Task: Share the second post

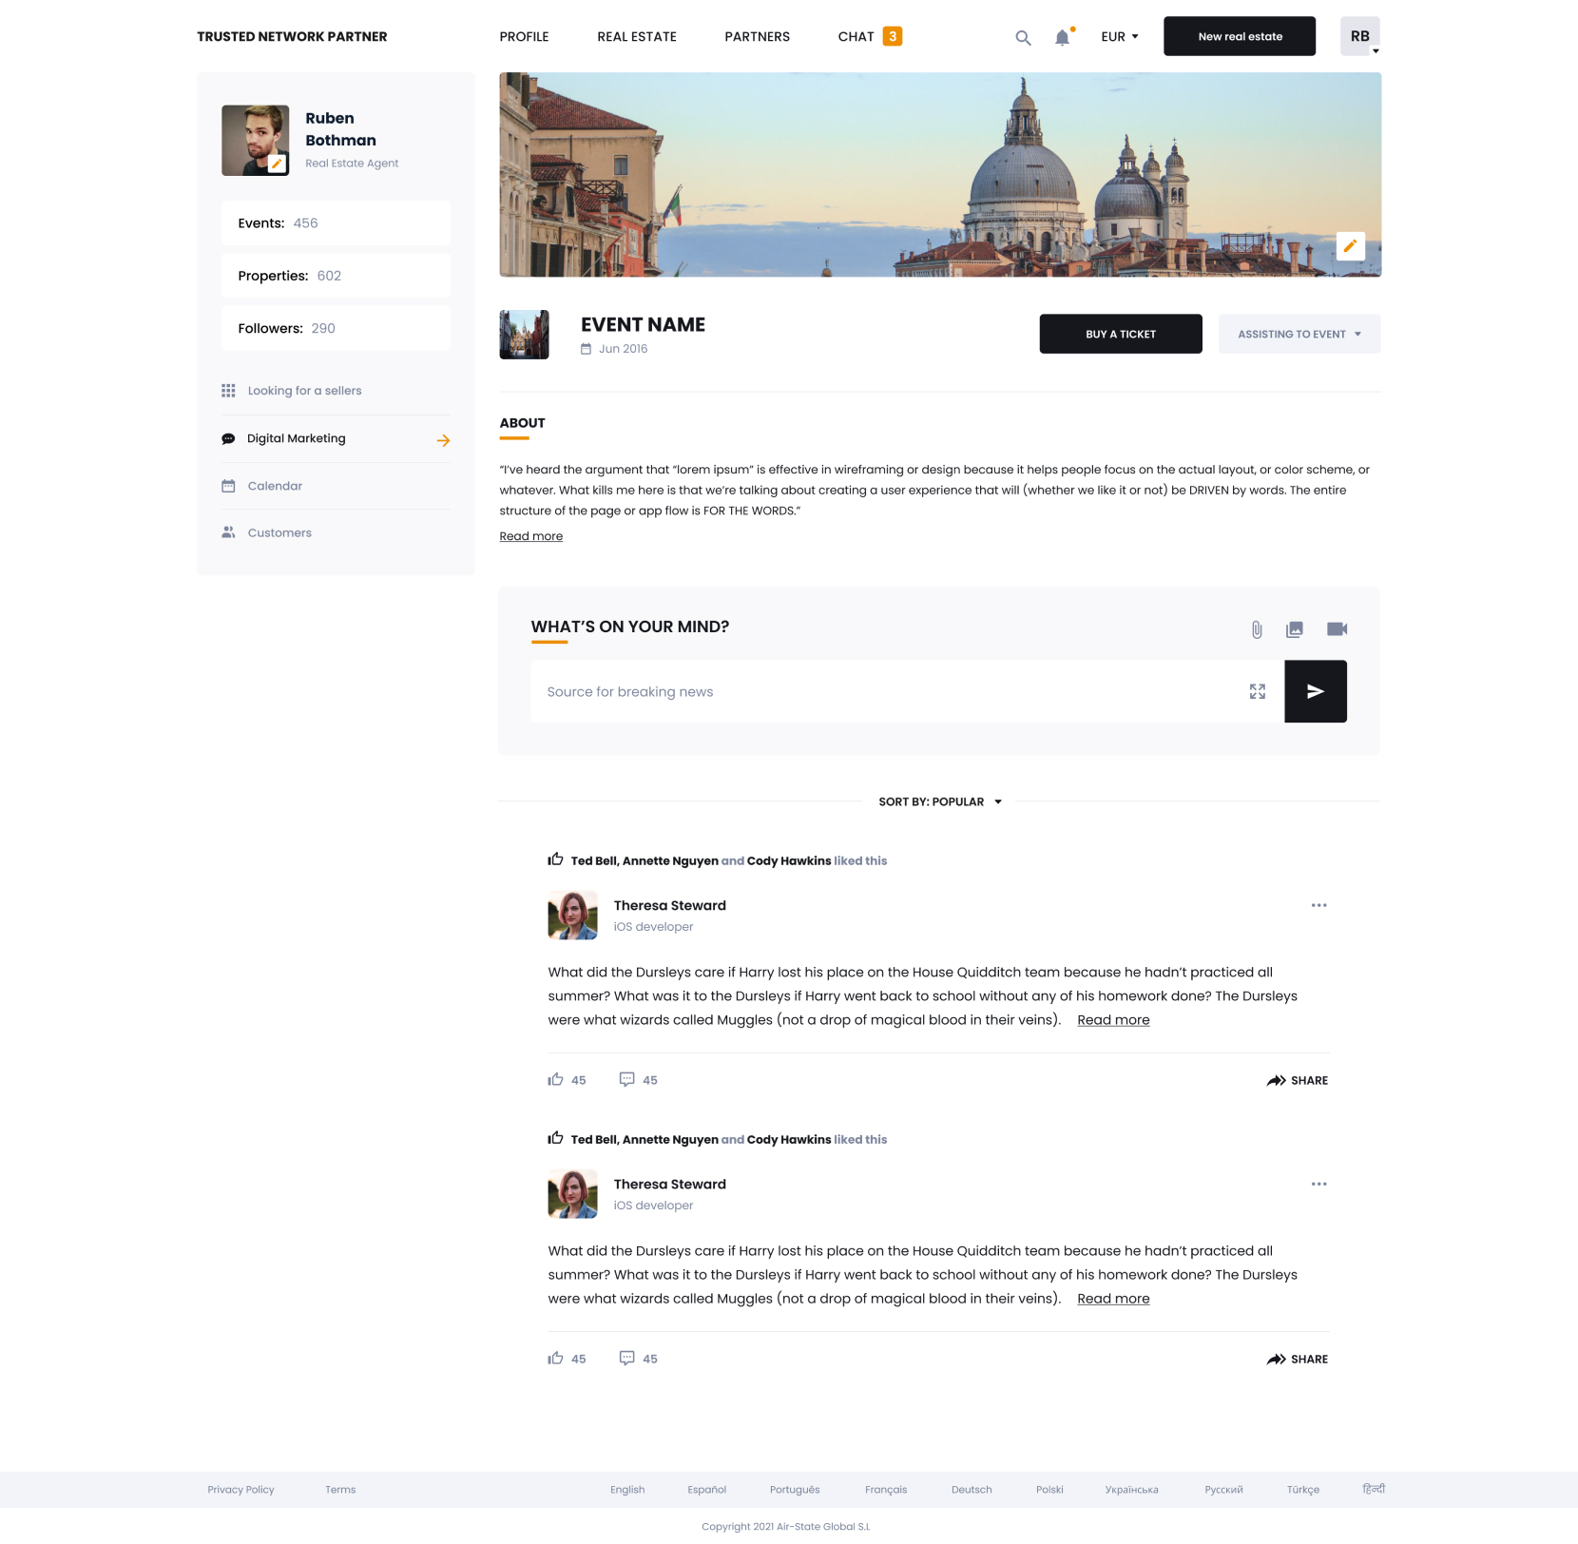Action: tap(1299, 1359)
